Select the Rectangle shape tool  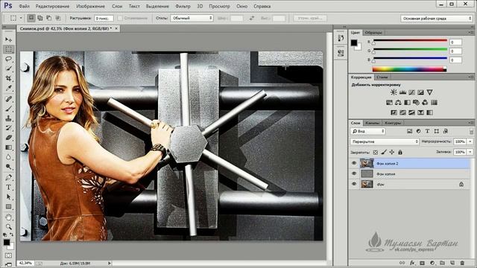pyautogui.click(x=8, y=207)
